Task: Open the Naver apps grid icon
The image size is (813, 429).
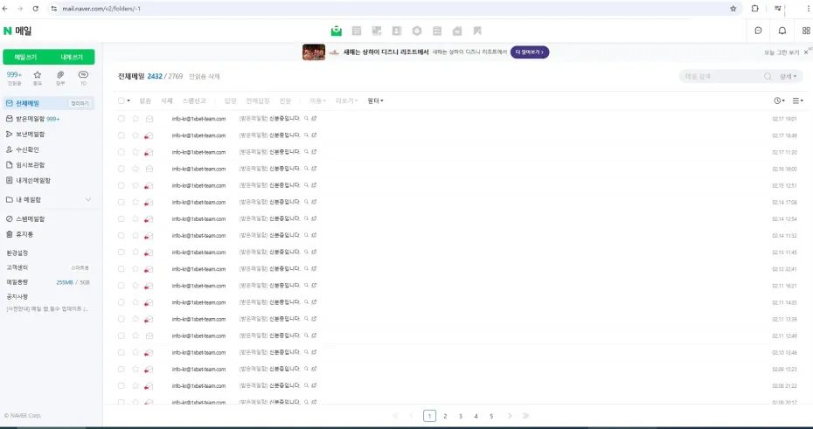Action: coord(805,31)
